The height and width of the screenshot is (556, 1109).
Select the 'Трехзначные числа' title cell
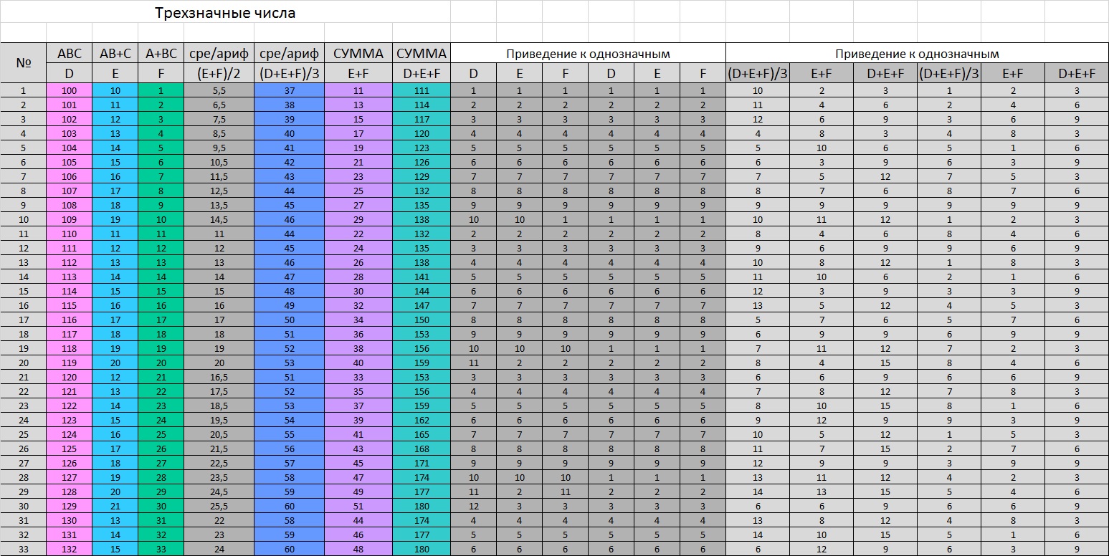[225, 12]
